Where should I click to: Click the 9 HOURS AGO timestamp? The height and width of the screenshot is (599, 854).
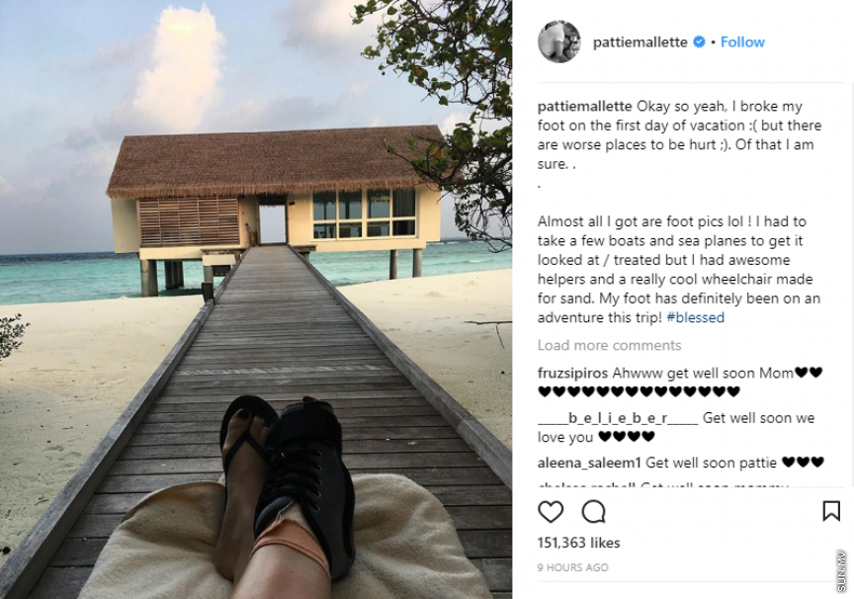click(x=572, y=567)
